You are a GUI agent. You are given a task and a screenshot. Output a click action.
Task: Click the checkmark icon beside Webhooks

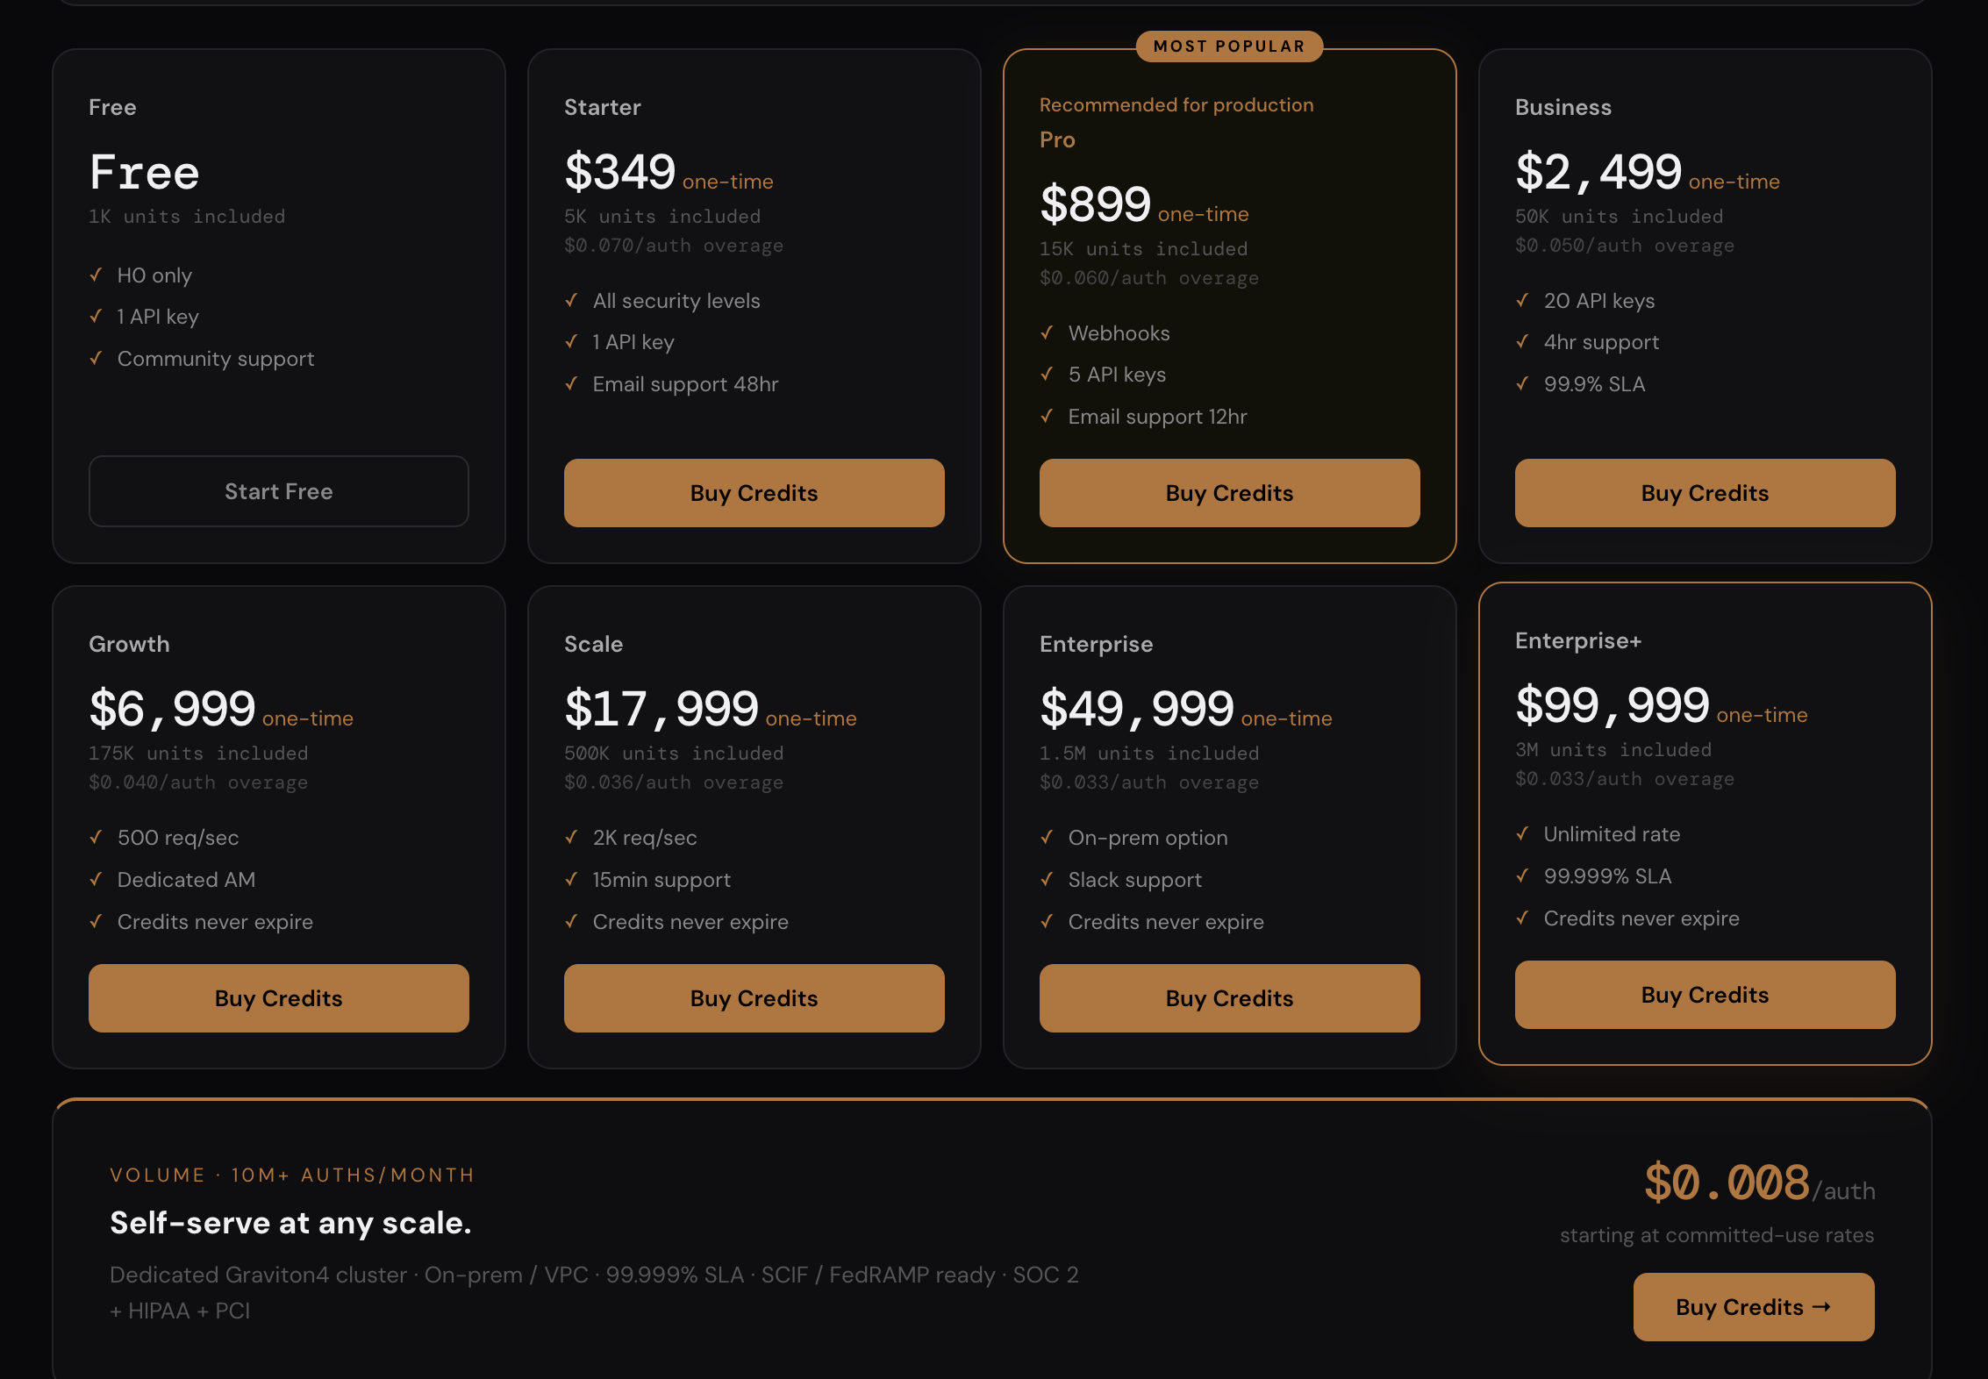tap(1047, 332)
